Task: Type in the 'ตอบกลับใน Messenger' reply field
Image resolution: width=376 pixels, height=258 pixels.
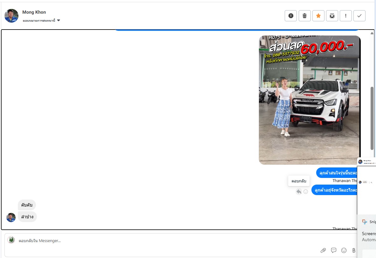Action: click(x=159, y=241)
